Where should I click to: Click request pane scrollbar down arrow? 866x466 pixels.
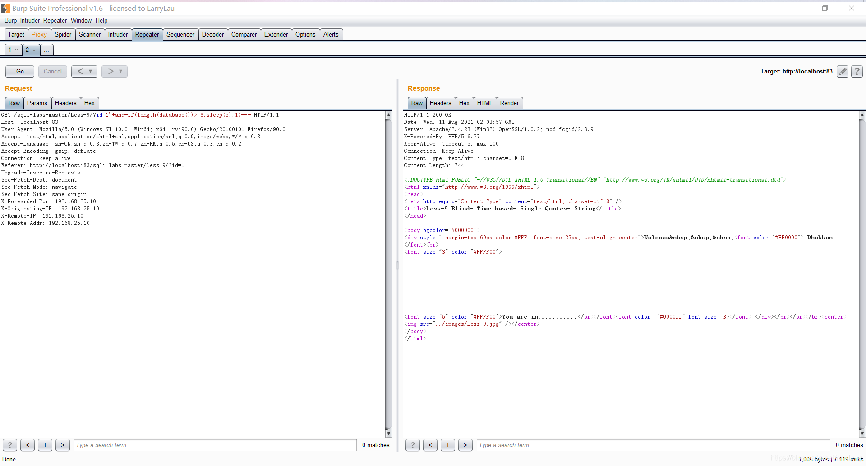tap(388, 434)
